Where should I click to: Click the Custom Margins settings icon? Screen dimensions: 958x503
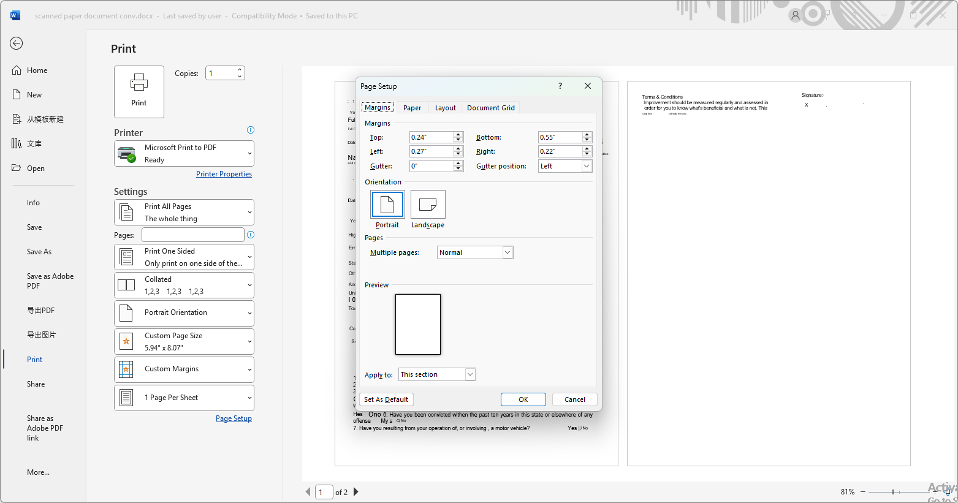coord(127,369)
